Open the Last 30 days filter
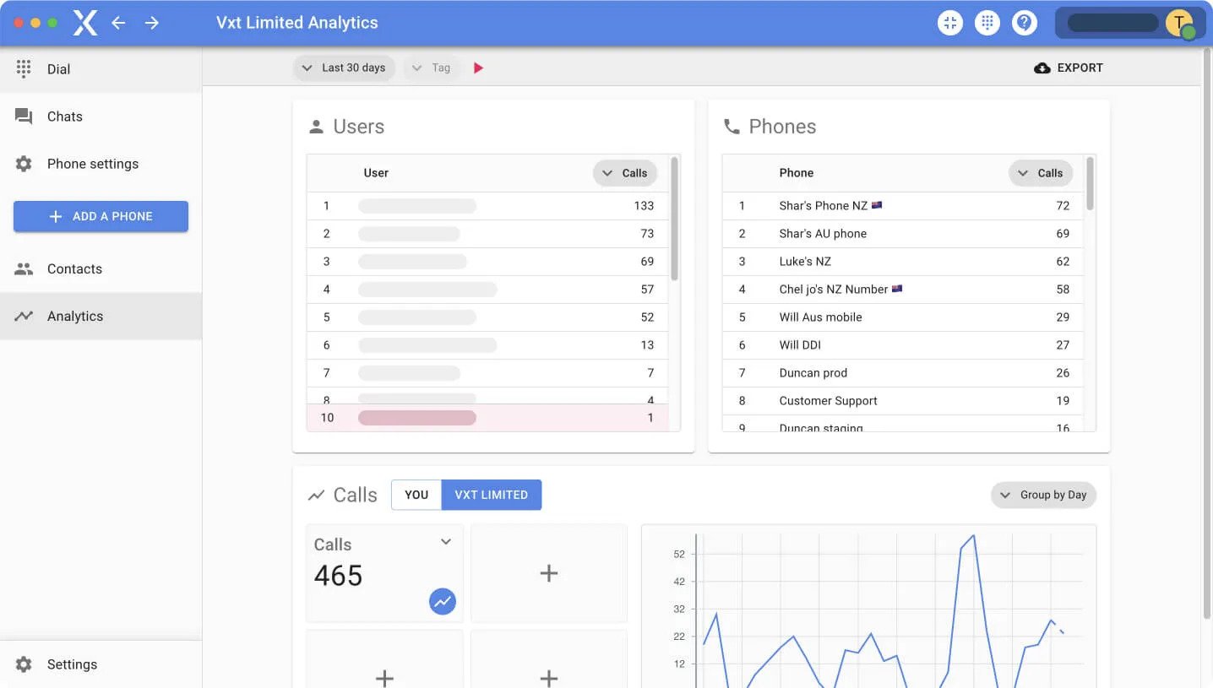The image size is (1213, 688). point(344,68)
